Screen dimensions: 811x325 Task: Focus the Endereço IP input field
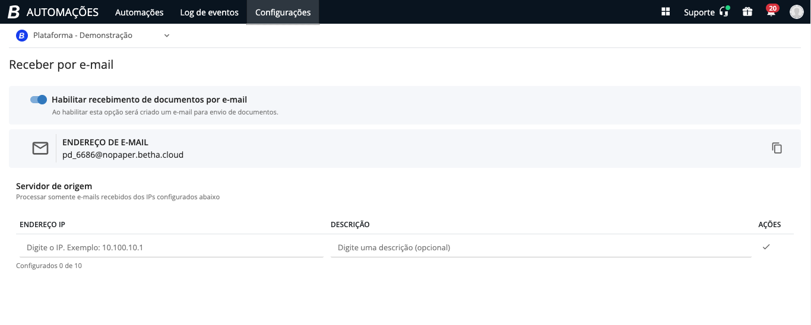coord(170,247)
